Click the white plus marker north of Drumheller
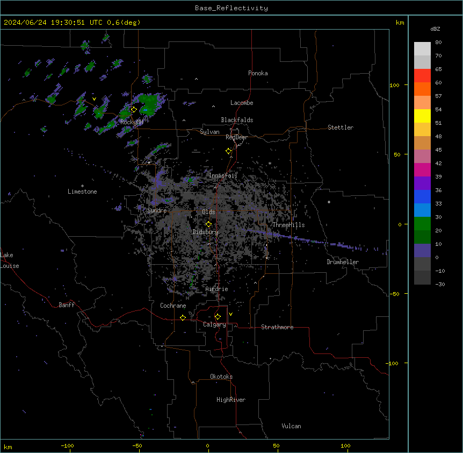Image resolution: width=463 pixels, height=453 pixels. [x=329, y=202]
